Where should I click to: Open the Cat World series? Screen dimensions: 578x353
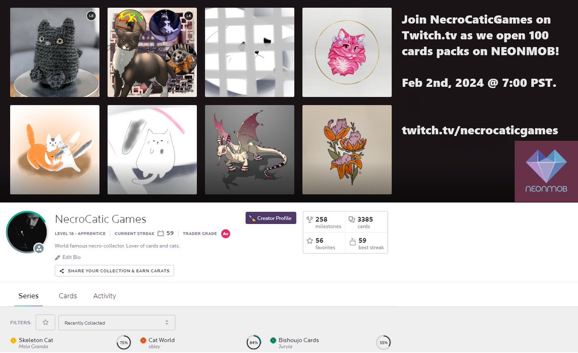click(161, 340)
